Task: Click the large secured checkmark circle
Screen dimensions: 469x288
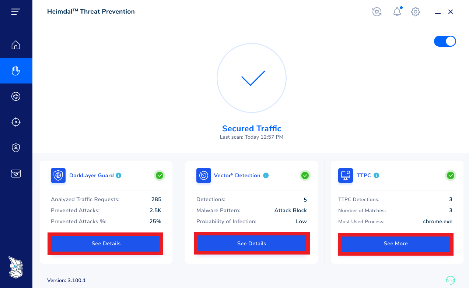Action: (x=252, y=78)
